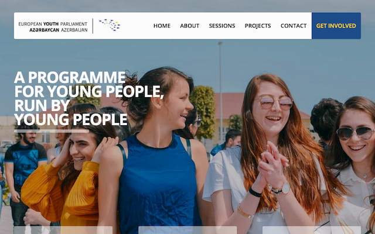
Task: Navigate to the CONTACT page
Action: pyautogui.click(x=294, y=26)
